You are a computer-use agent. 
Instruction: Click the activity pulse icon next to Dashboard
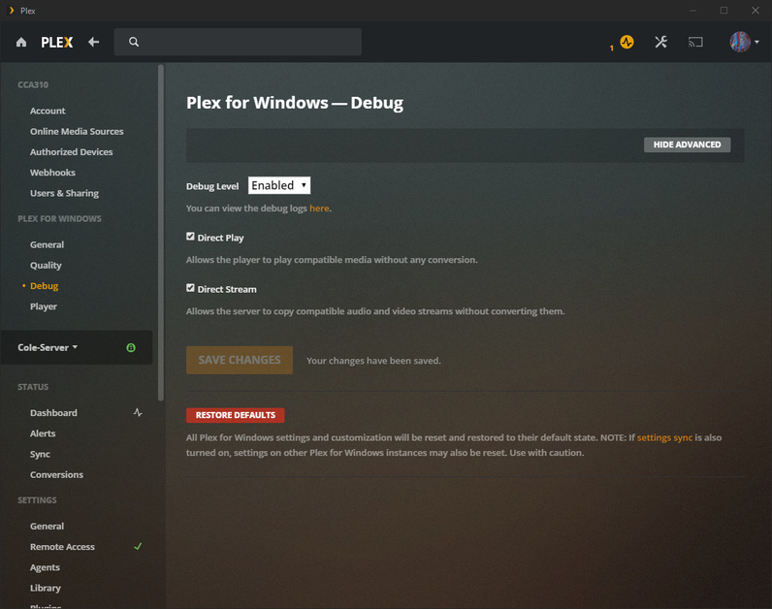pos(138,412)
